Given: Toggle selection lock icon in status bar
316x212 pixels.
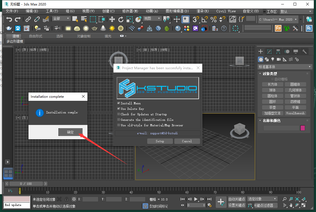Looking at the screenshot, I should tap(67, 199).
